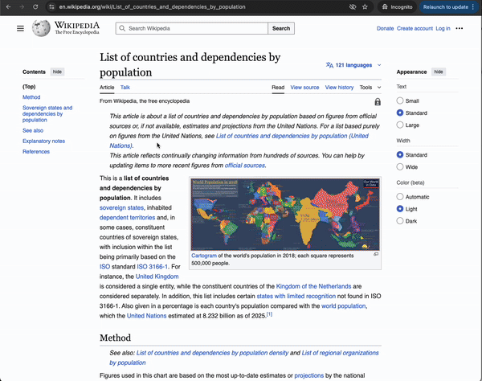482x381 pixels.
Task: Choose the Dark color theme
Action: tap(401, 221)
